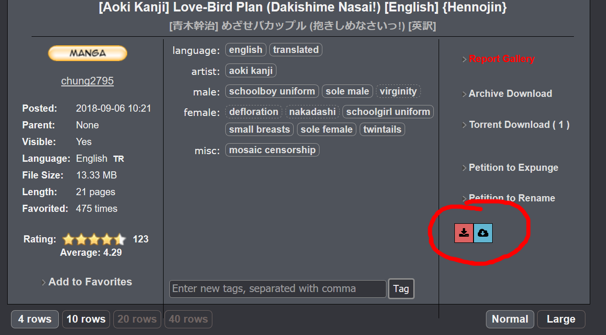
Task: Click the first rating star
Action: [68, 239]
